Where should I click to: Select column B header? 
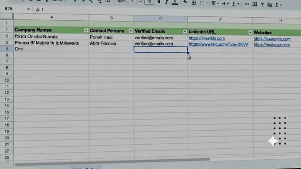[x=112, y=18]
